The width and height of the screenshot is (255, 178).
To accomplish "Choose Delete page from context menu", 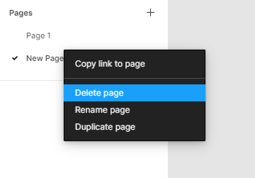I will (99, 93).
